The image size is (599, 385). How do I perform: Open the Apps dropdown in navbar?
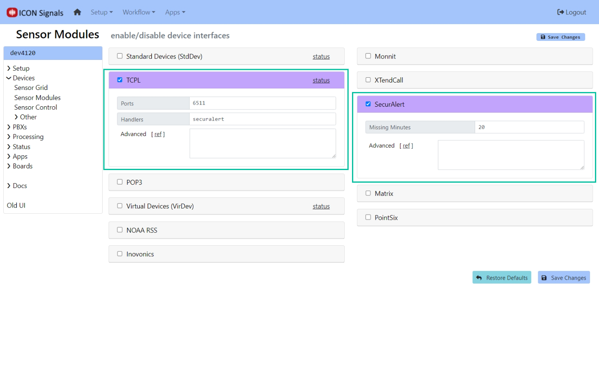point(175,12)
